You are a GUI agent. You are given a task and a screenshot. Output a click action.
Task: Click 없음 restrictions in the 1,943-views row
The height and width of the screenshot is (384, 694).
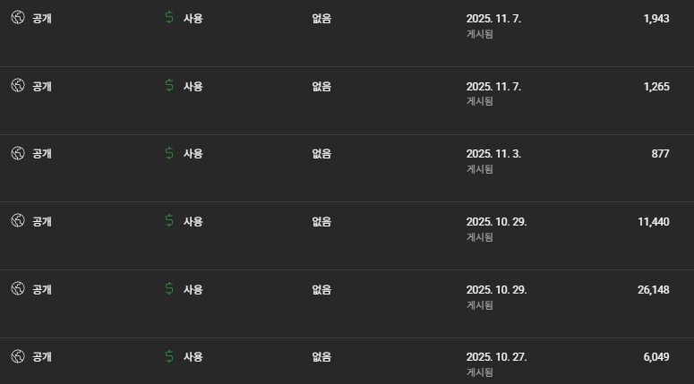pos(321,18)
